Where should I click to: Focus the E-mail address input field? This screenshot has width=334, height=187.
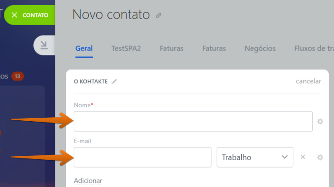coord(143,157)
